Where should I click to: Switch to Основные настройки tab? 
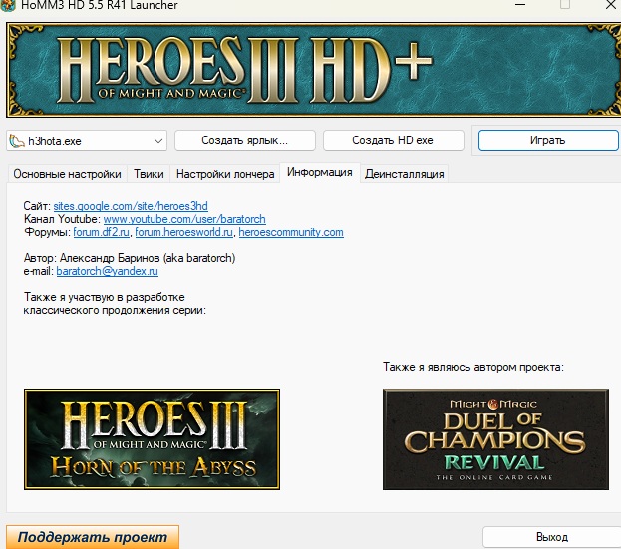[x=67, y=174]
